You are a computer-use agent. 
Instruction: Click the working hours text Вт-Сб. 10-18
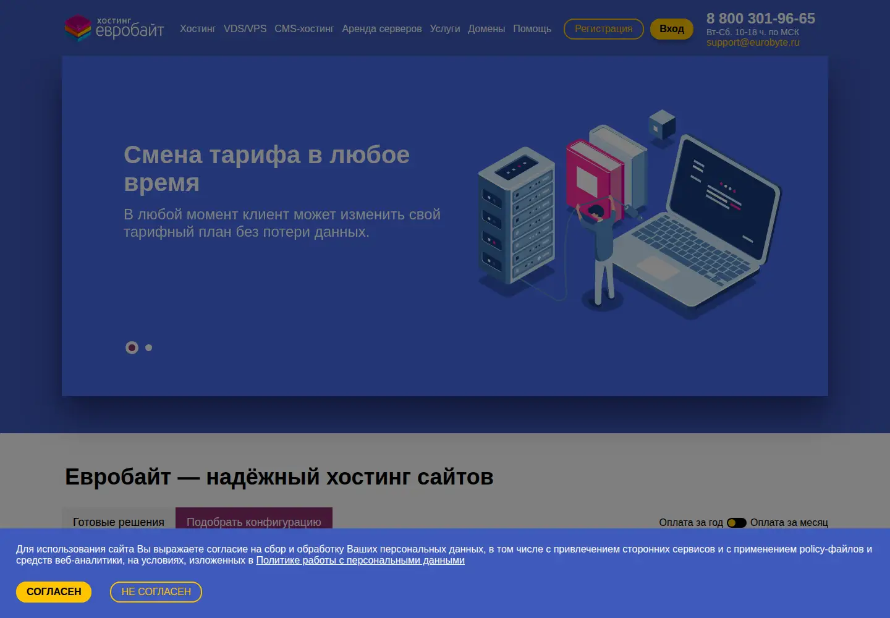tap(753, 32)
